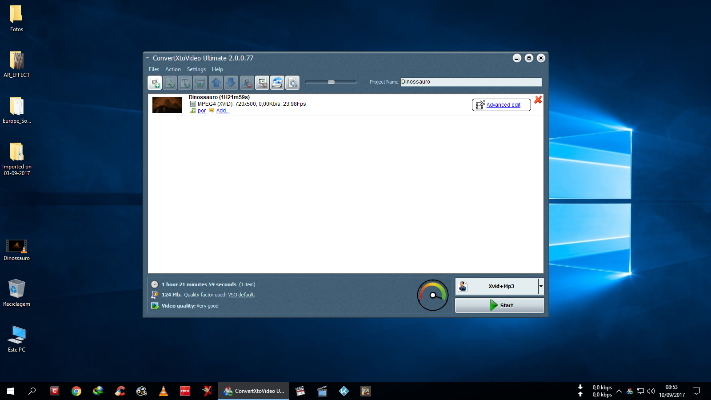Open the 'Imported on 03-09-2017' folder

16,159
